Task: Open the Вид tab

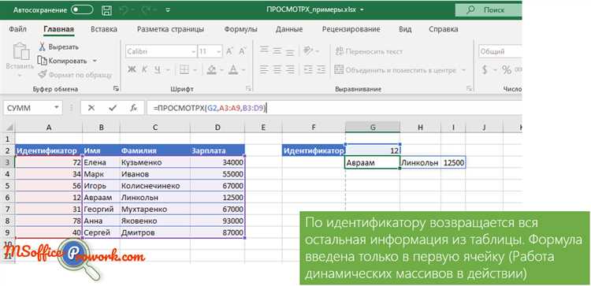Action: 405,29
